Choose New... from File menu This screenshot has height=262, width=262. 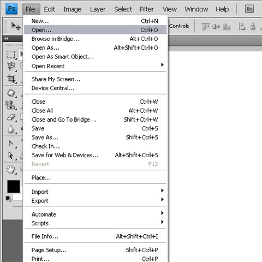pos(96,21)
